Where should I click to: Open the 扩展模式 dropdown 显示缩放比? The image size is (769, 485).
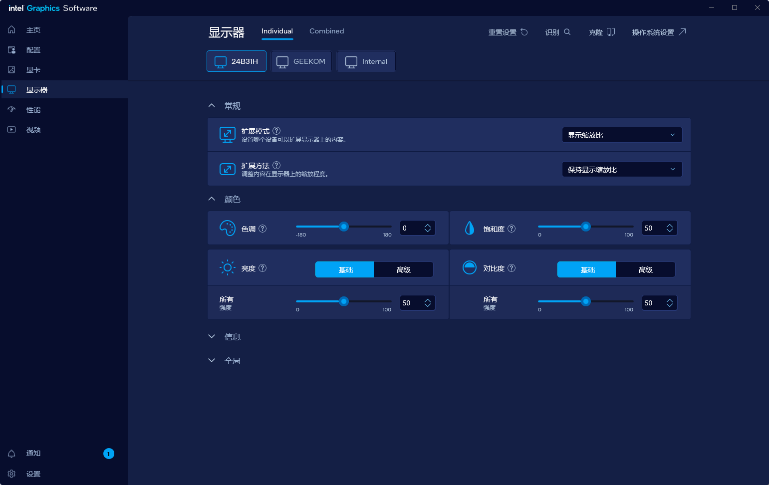pos(621,135)
